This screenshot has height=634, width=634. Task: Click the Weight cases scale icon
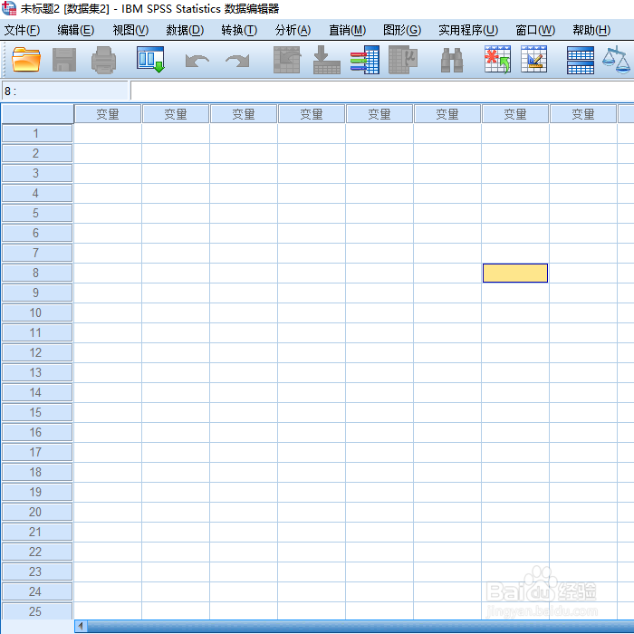tap(617, 61)
